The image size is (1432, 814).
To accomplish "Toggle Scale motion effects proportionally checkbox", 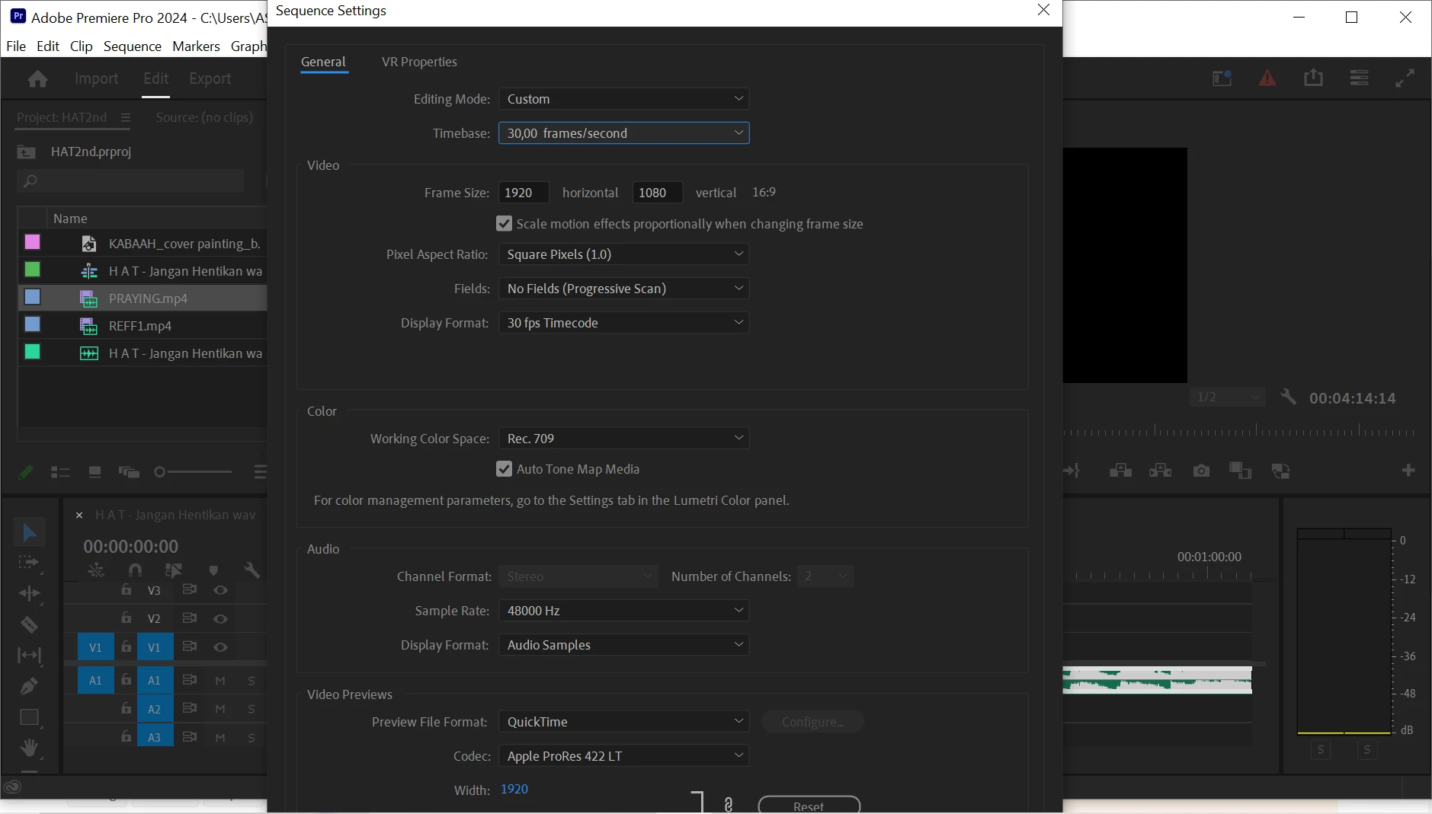I will pos(504,224).
